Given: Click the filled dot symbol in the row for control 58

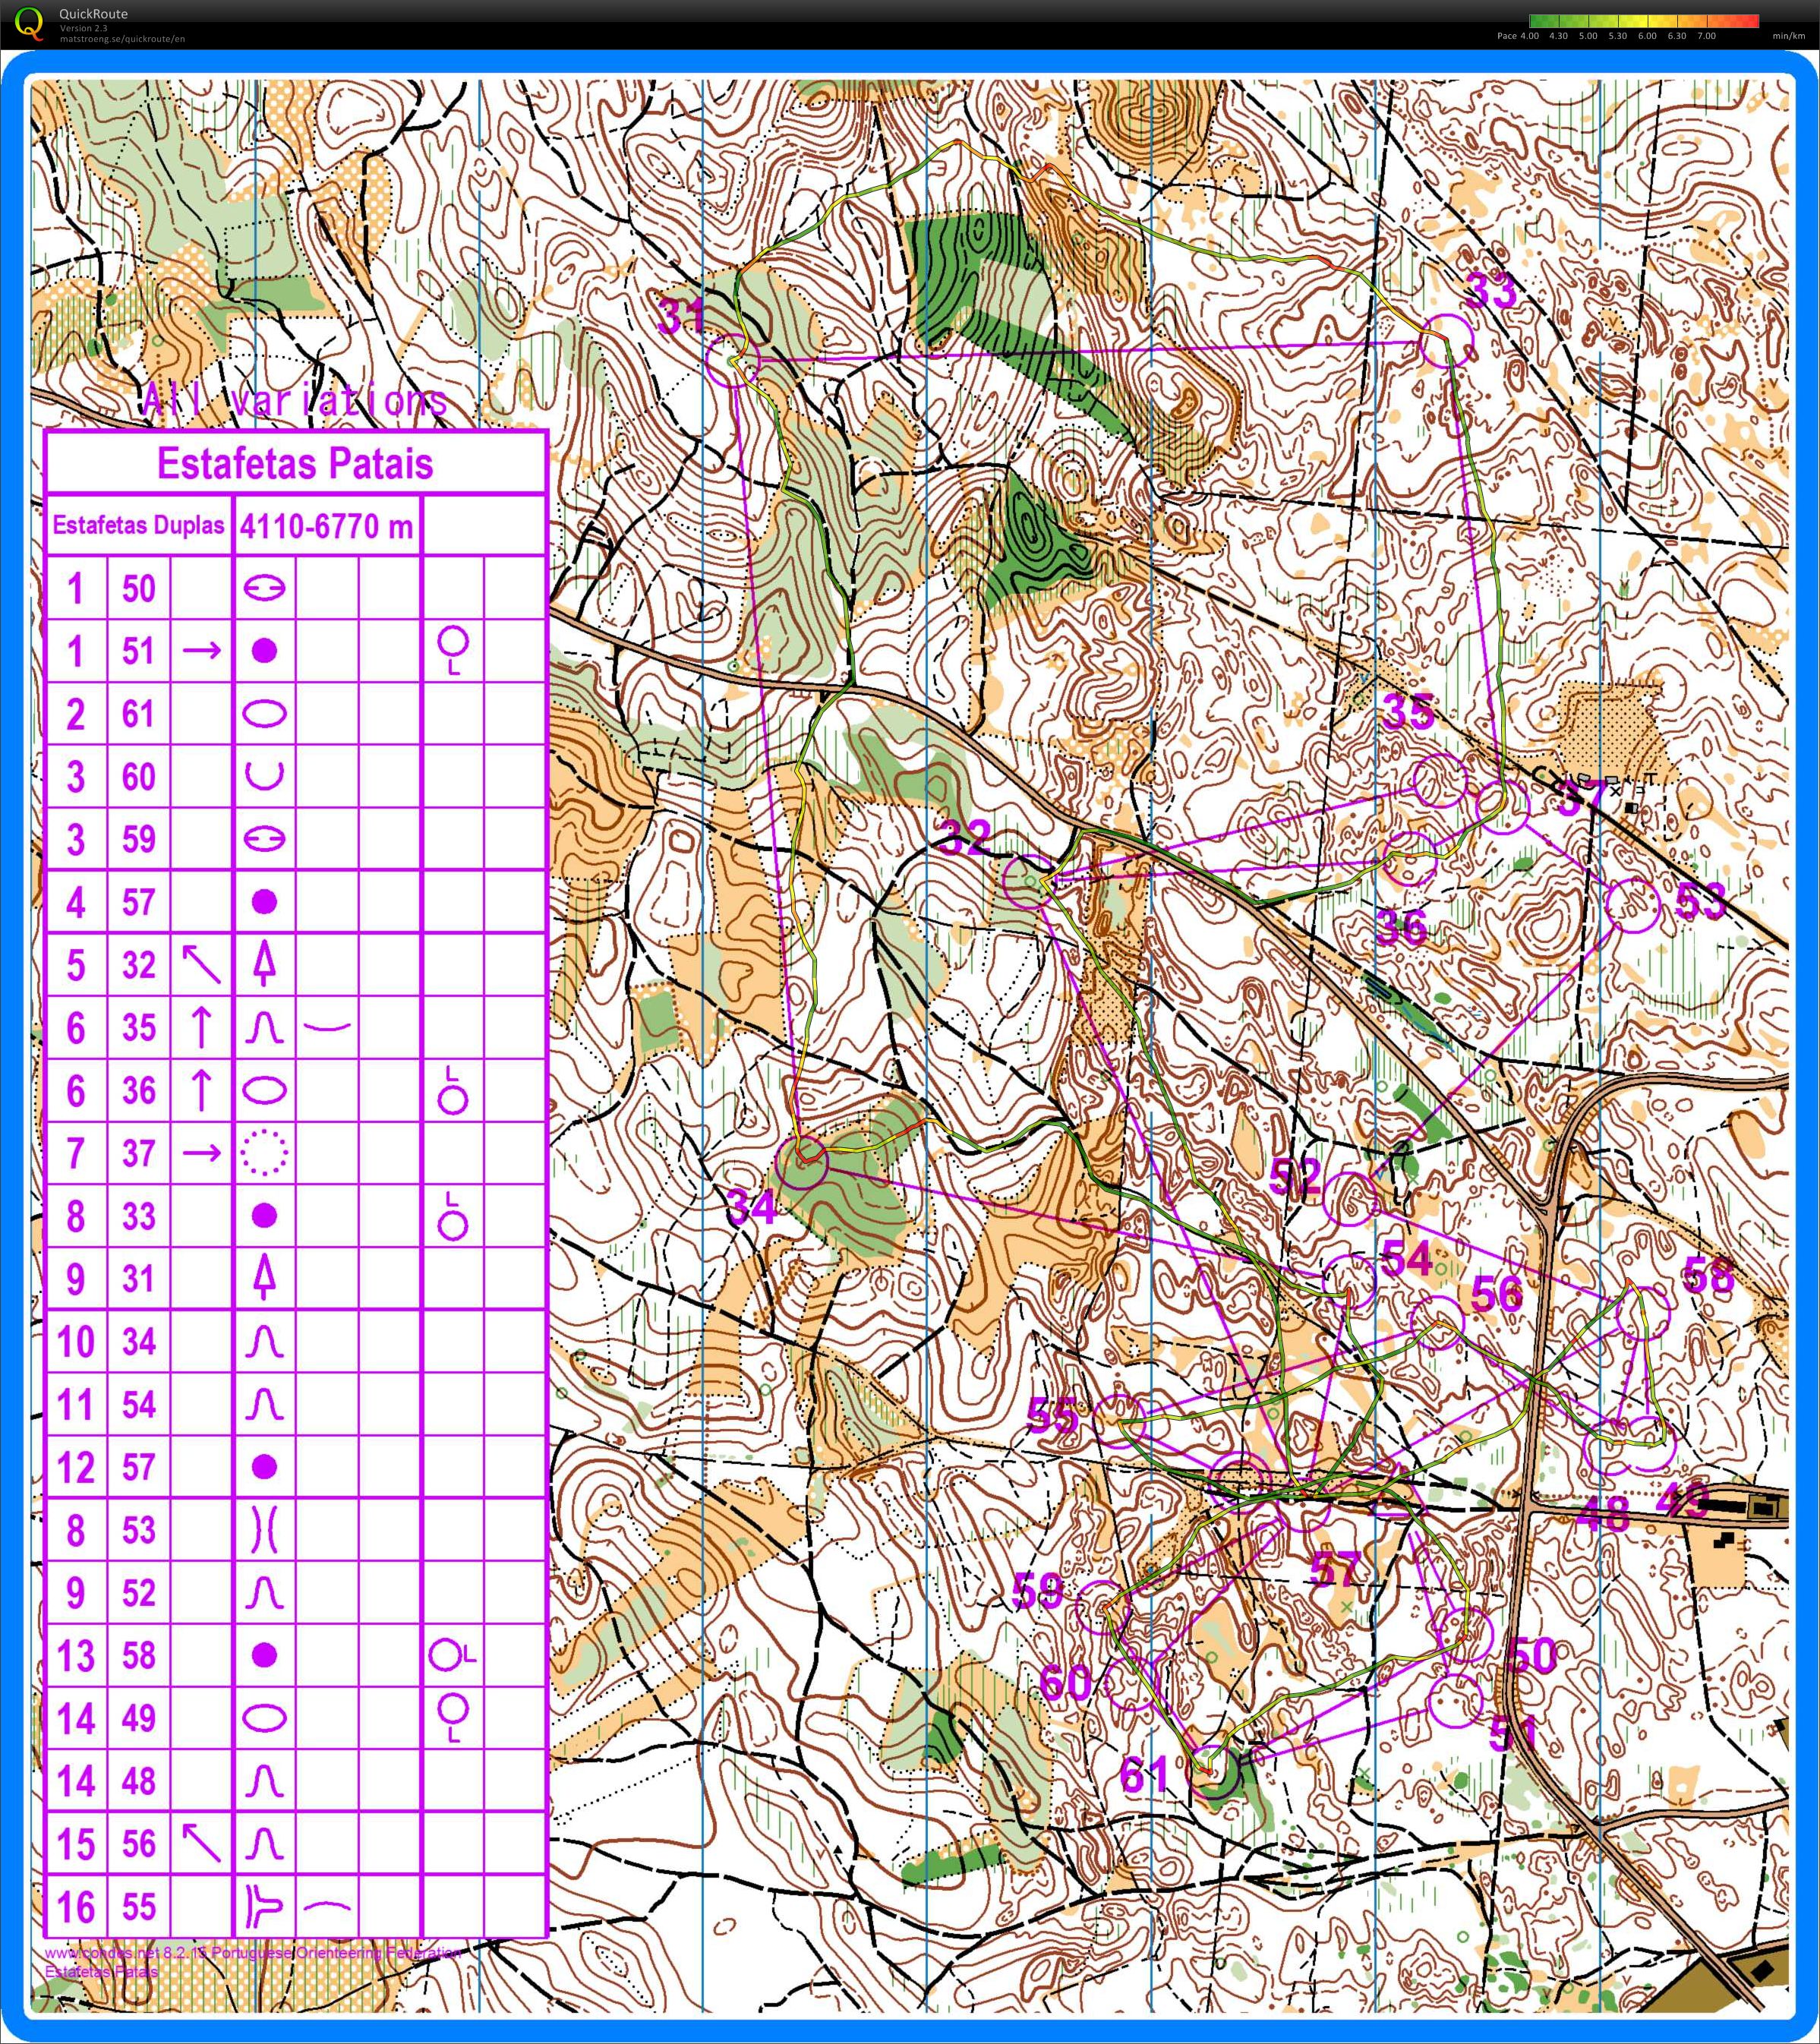Looking at the screenshot, I should tap(264, 1655).
